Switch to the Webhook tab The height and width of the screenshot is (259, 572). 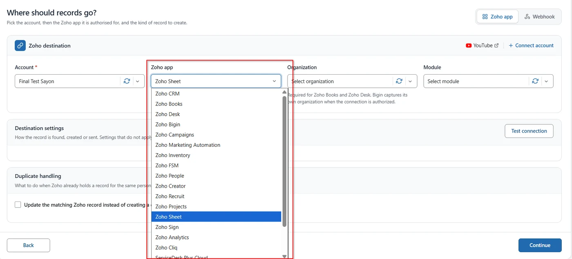[540, 17]
